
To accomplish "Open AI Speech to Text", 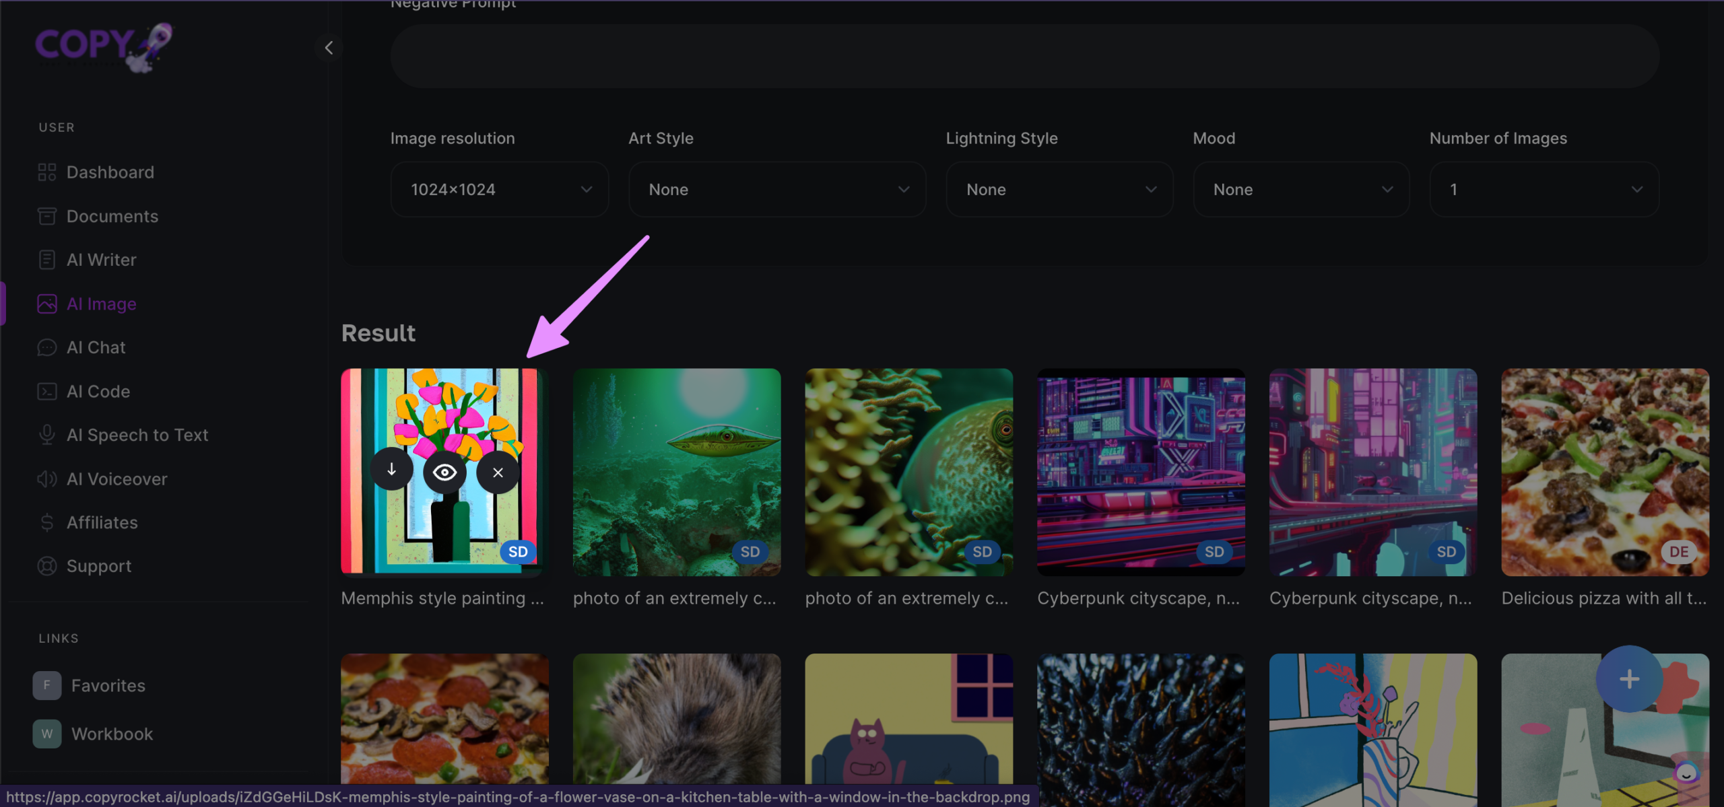I will [137, 435].
